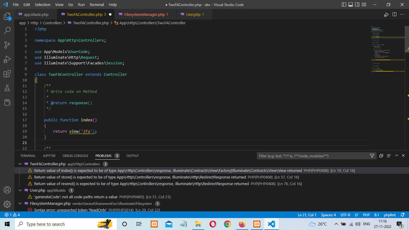This screenshot has height=230, width=409.
Task: Change indentation via 'Spaces: 4'
Action: pos(328,215)
